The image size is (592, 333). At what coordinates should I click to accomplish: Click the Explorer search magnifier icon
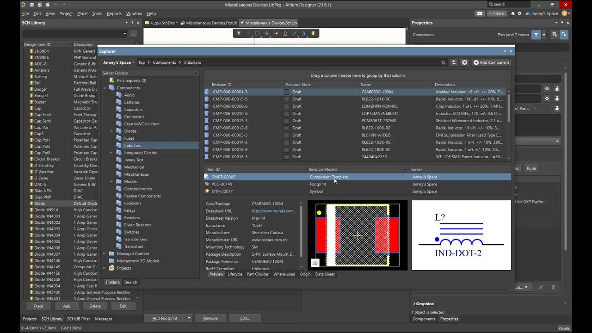(443, 62)
